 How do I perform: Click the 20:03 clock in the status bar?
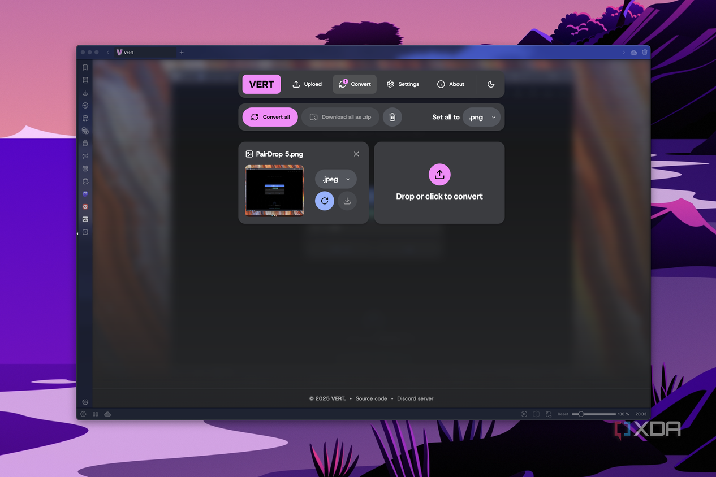[641, 414]
